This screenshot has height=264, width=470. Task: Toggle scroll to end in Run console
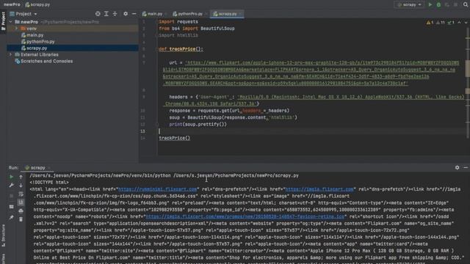pyautogui.click(x=21, y=202)
